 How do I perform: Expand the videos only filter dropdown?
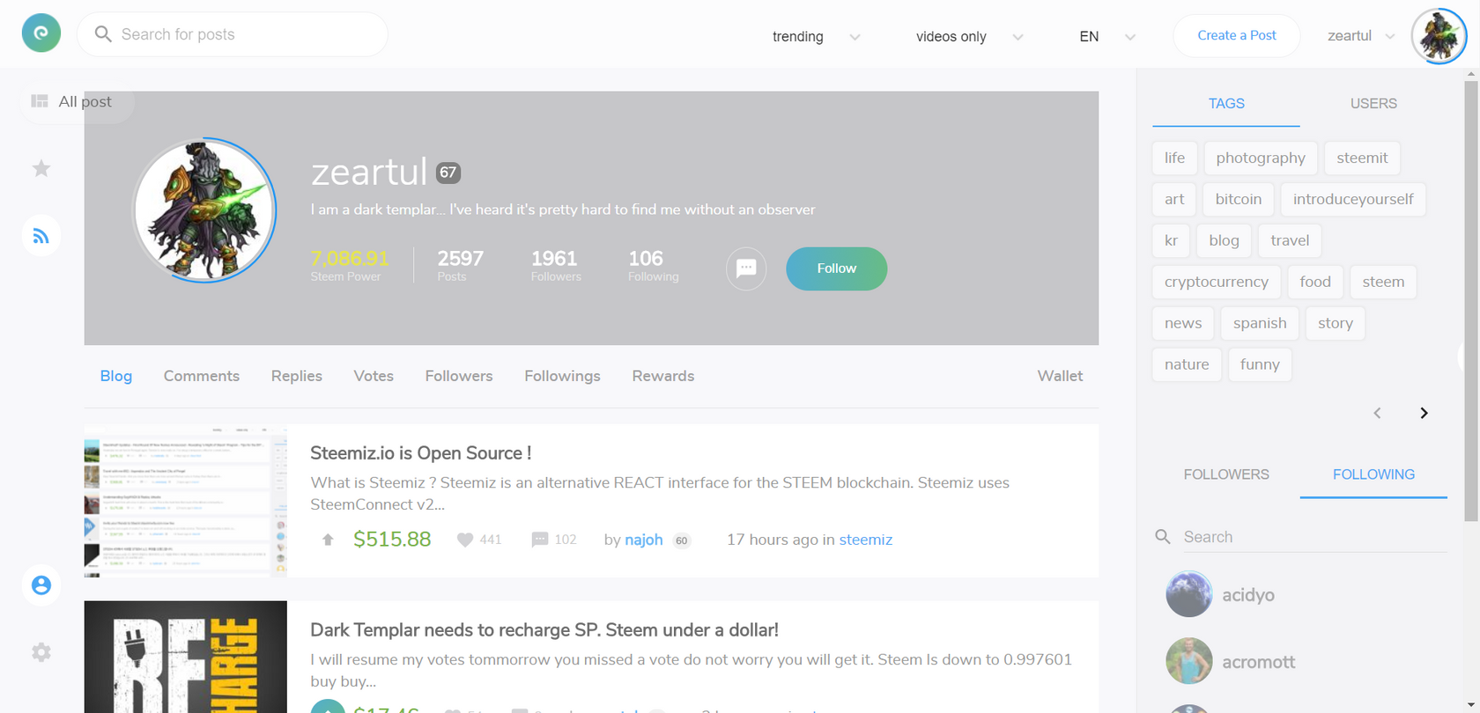(970, 36)
